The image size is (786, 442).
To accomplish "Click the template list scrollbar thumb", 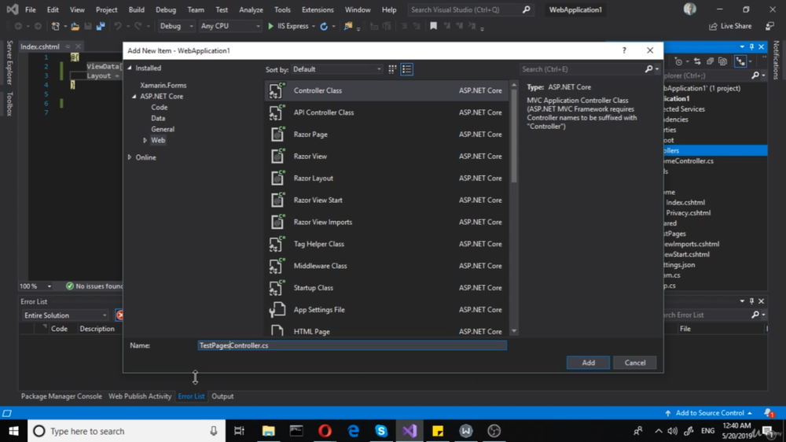I will [x=514, y=135].
